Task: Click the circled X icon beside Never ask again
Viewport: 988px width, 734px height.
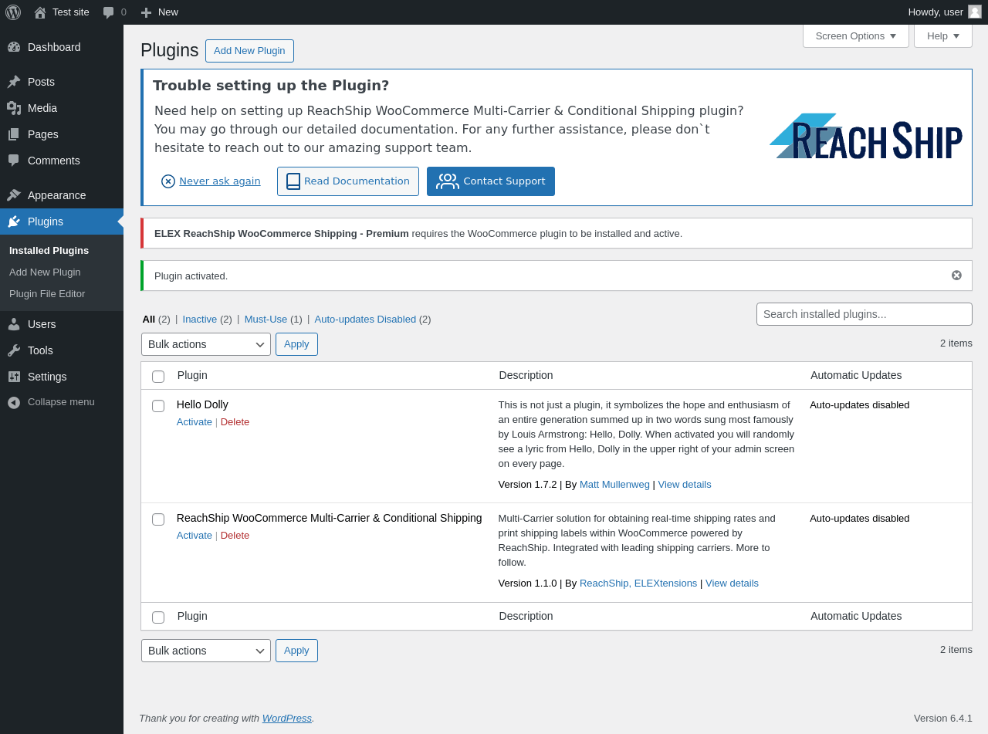Action: (168, 181)
